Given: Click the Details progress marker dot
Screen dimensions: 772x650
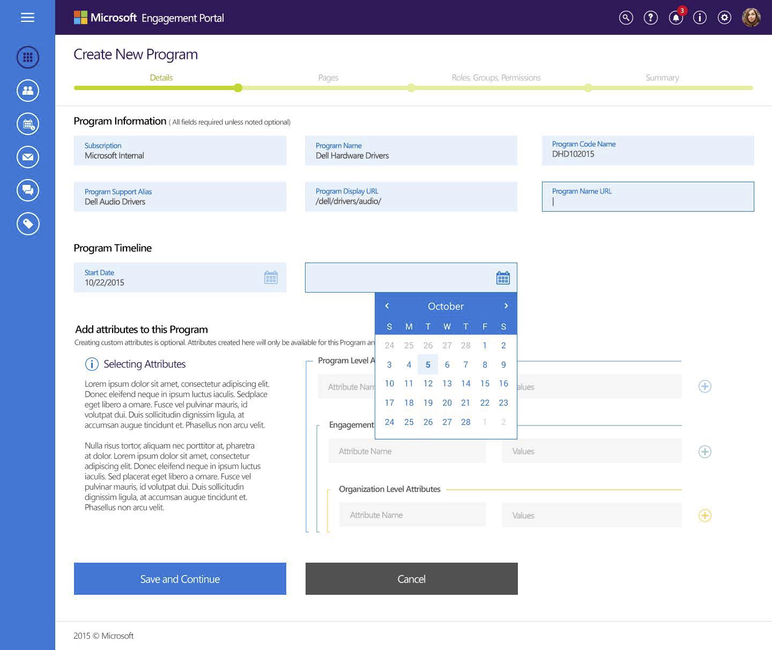Looking at the screenshot, I should click(x=238, y=88).
